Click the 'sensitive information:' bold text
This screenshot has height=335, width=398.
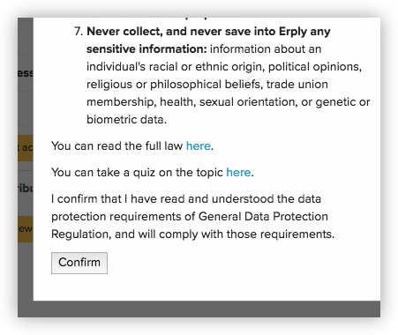[x=146, y=49]
